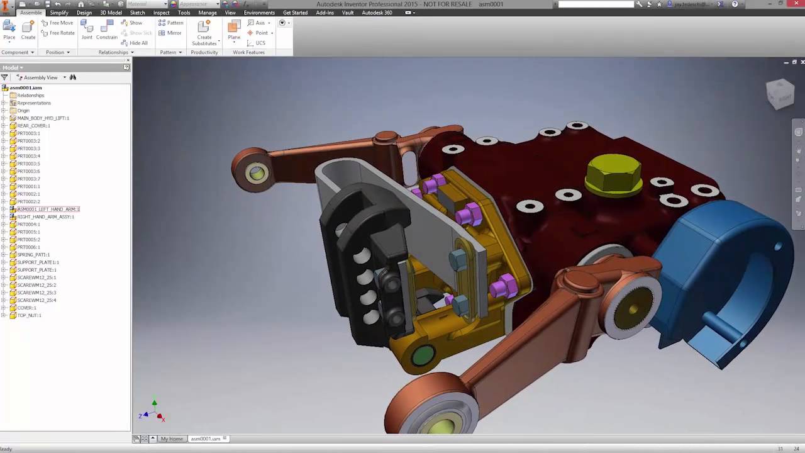Click the Plane work feature tool

click(234, 30)
